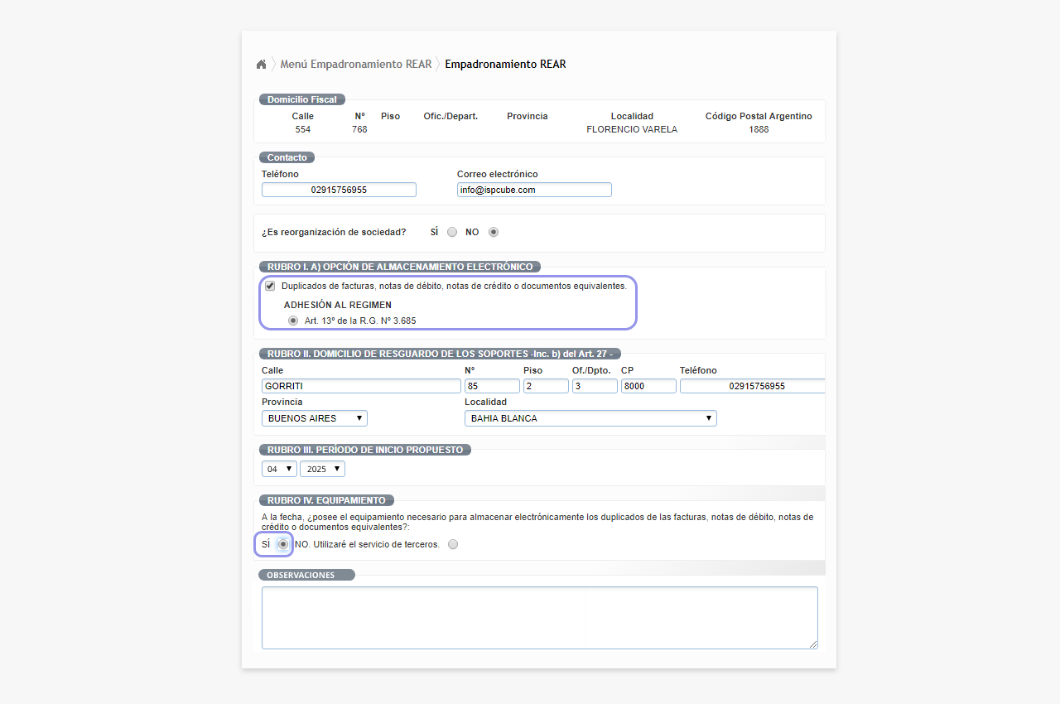The height and width of the screenshot is (704, 1060).
Task: Select NO for reorganización de sociedad
Action: pos(494,233)
